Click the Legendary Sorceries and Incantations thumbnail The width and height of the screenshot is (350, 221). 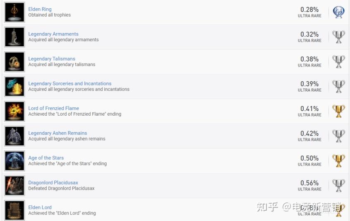point(14,86)
